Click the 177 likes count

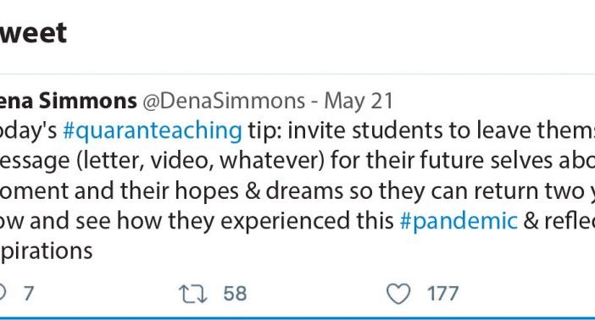coord(442,294)
